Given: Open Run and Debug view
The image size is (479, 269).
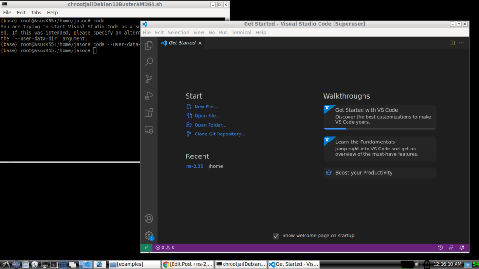Looking at the screenshot, I should tap(149, 96).
